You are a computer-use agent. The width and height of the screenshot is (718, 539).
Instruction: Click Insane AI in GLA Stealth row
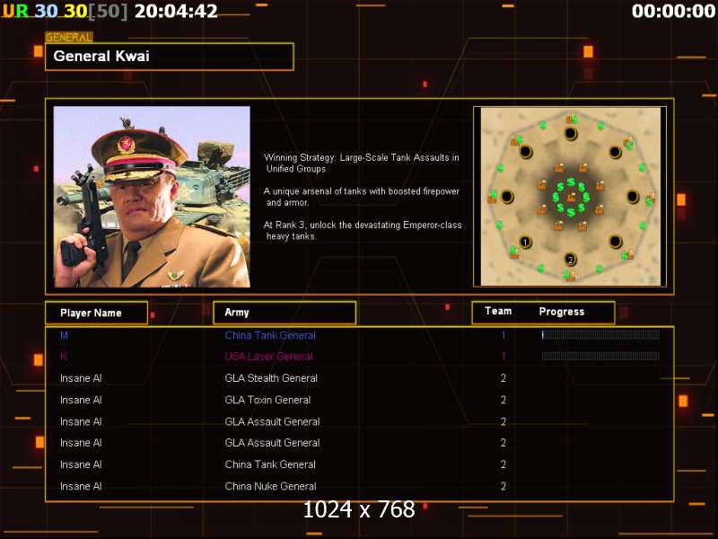(x=81, y=378)
